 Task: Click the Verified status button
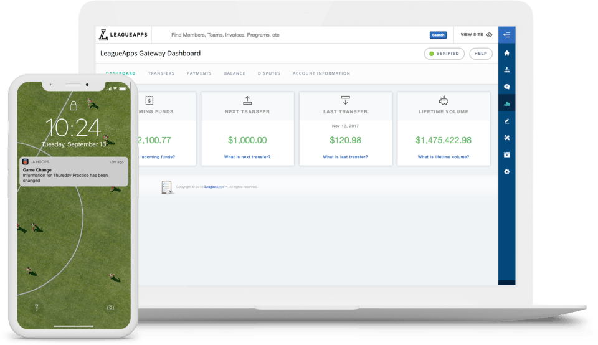(x=444, y=54)
